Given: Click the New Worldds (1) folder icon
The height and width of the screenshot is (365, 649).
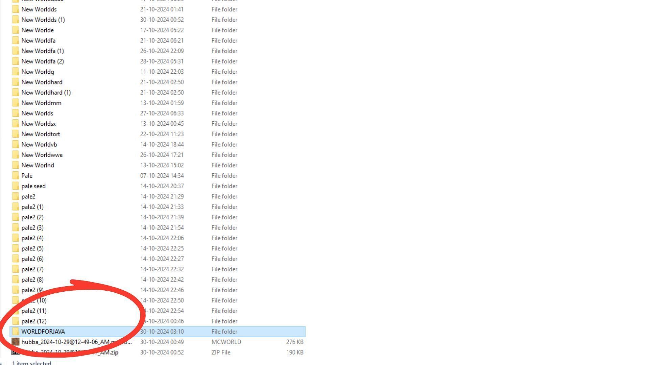Looking at the screenshot, I should pyautogui.click(x=16, y=20).
